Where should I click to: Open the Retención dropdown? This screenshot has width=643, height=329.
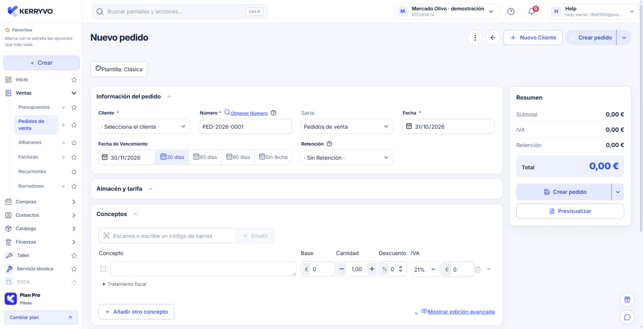(x=347, y=158)
